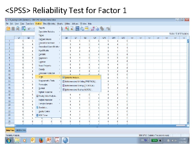The image size is (196, 147).
Task: Toggle the Value Labels toolbar icon
Action: pos(93,29)
